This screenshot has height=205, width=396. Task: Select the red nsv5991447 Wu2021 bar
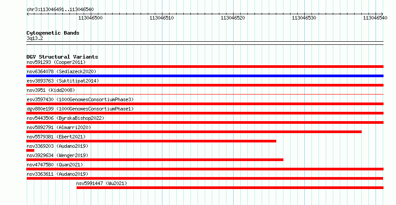(x=230, y=188)
